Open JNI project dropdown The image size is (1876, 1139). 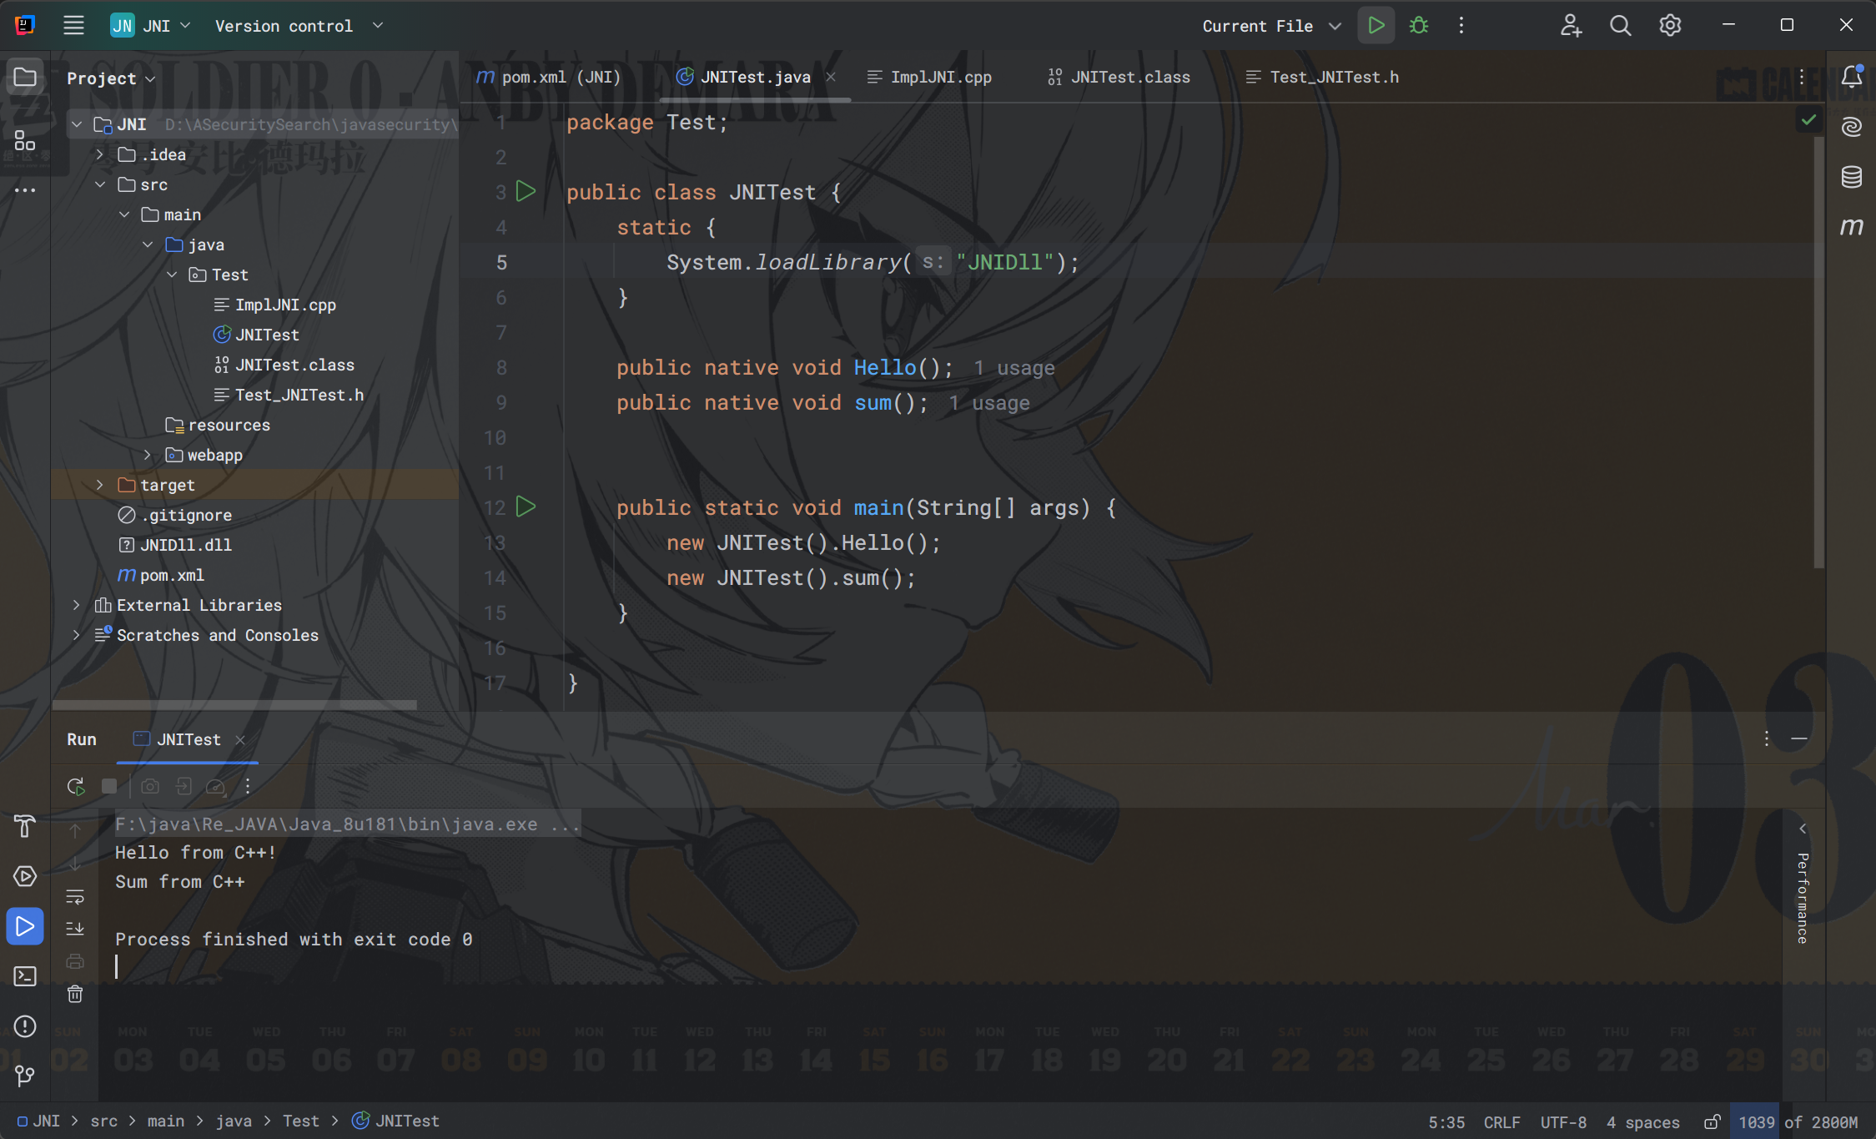tap(151, 26)
